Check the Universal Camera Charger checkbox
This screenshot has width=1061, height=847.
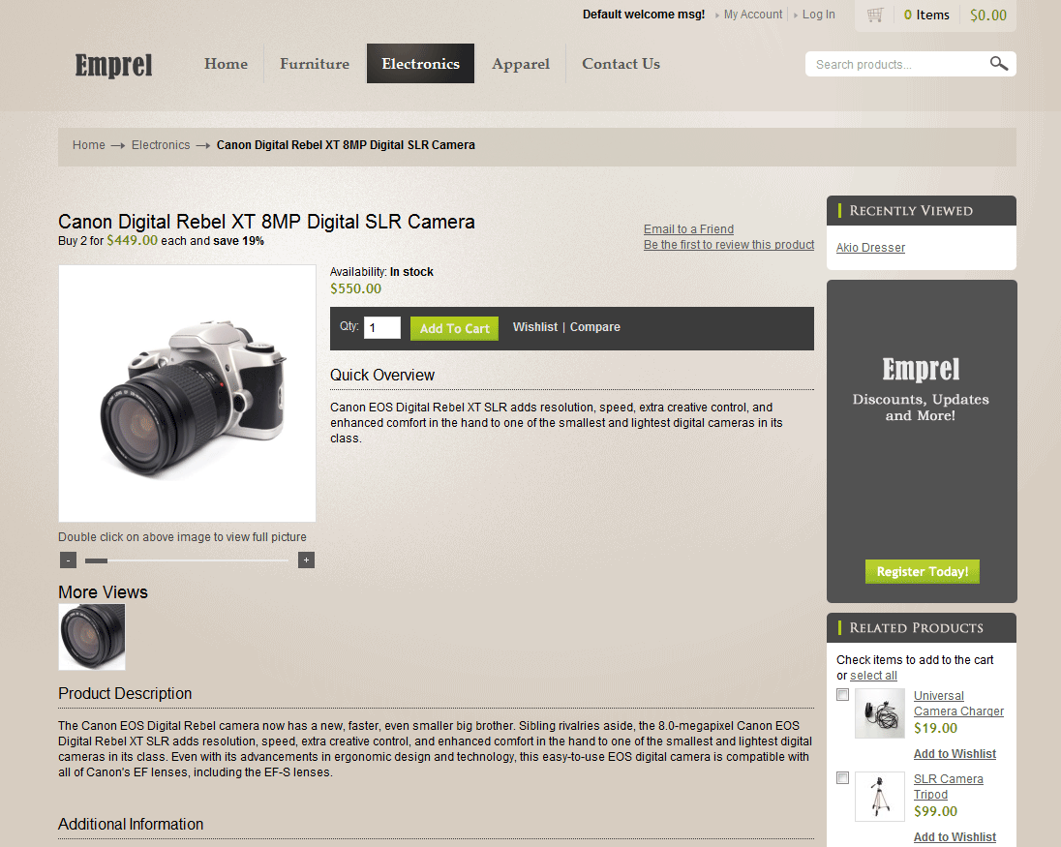pyautogui.click(x=842, y=695)
